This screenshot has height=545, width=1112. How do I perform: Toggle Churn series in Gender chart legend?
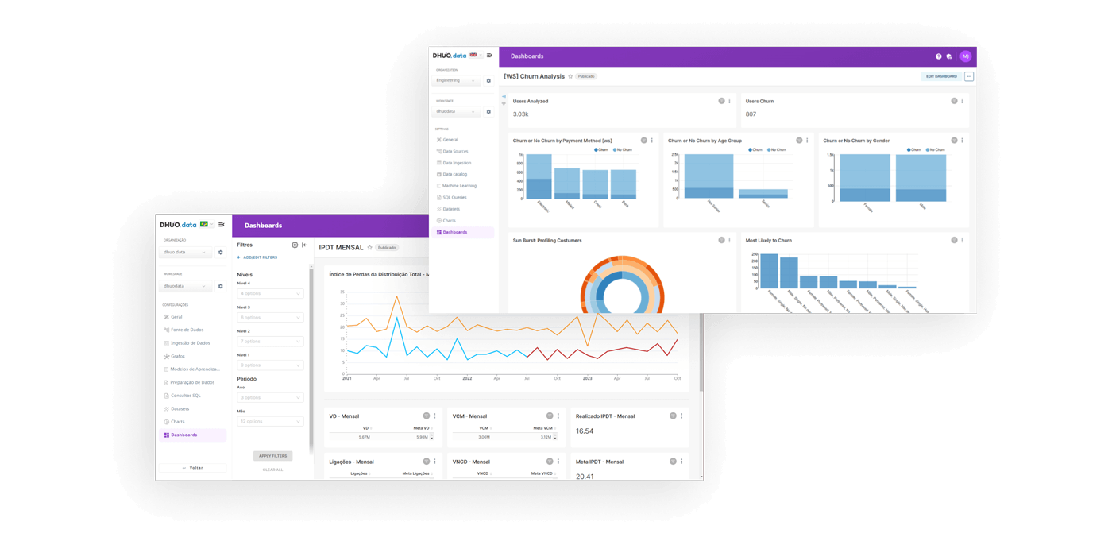(x=913, y=149)
